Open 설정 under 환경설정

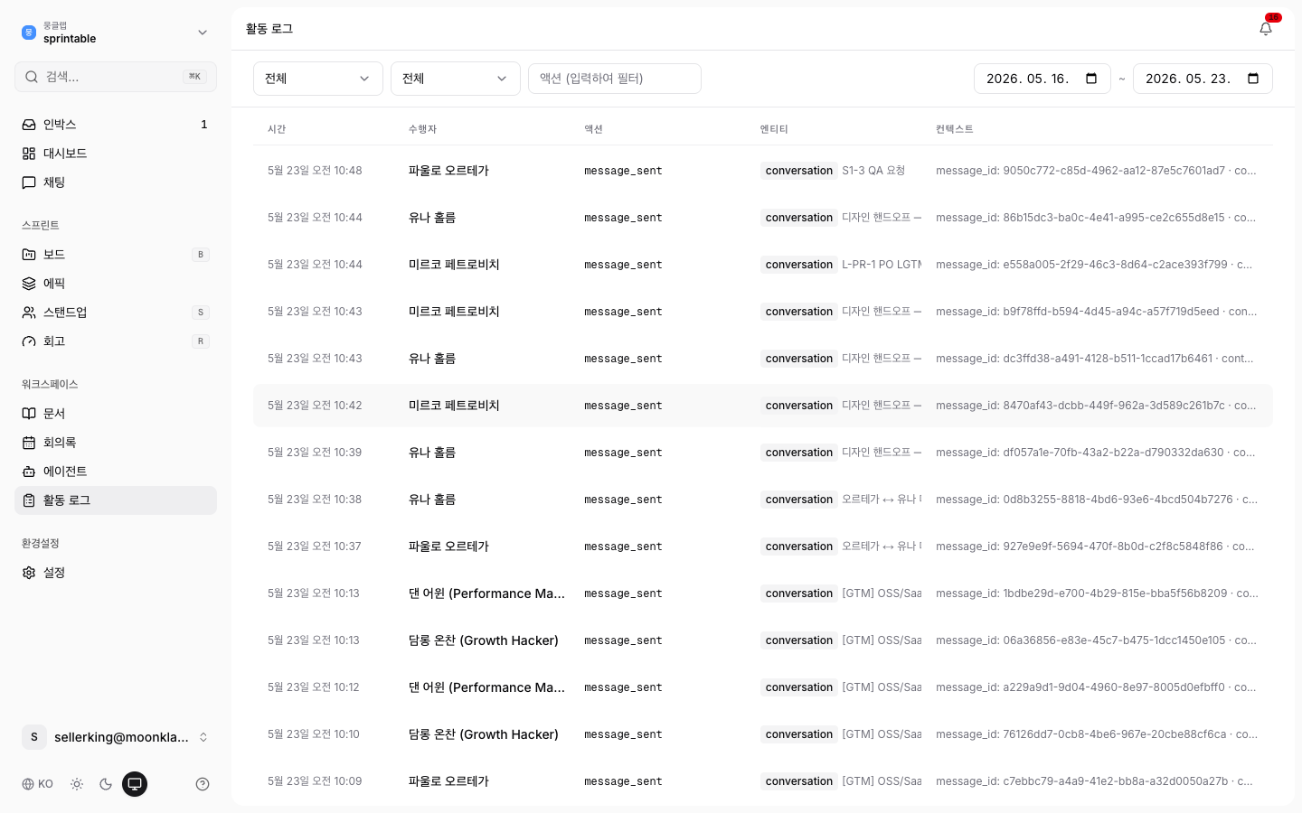pos(116,573)
